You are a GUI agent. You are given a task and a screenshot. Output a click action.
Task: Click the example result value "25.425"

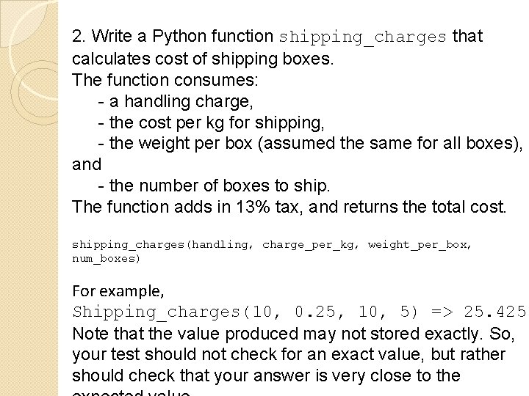494,312
